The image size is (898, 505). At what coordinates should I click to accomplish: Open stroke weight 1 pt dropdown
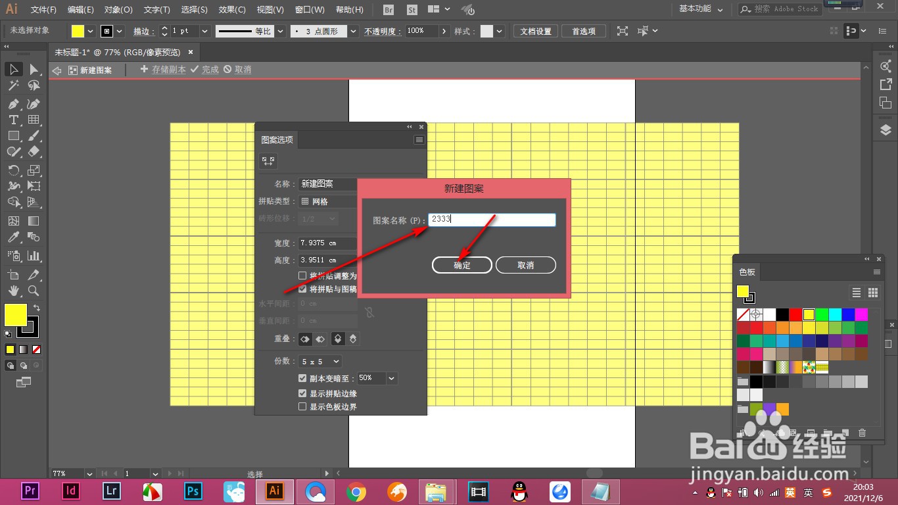pos(204,31)
